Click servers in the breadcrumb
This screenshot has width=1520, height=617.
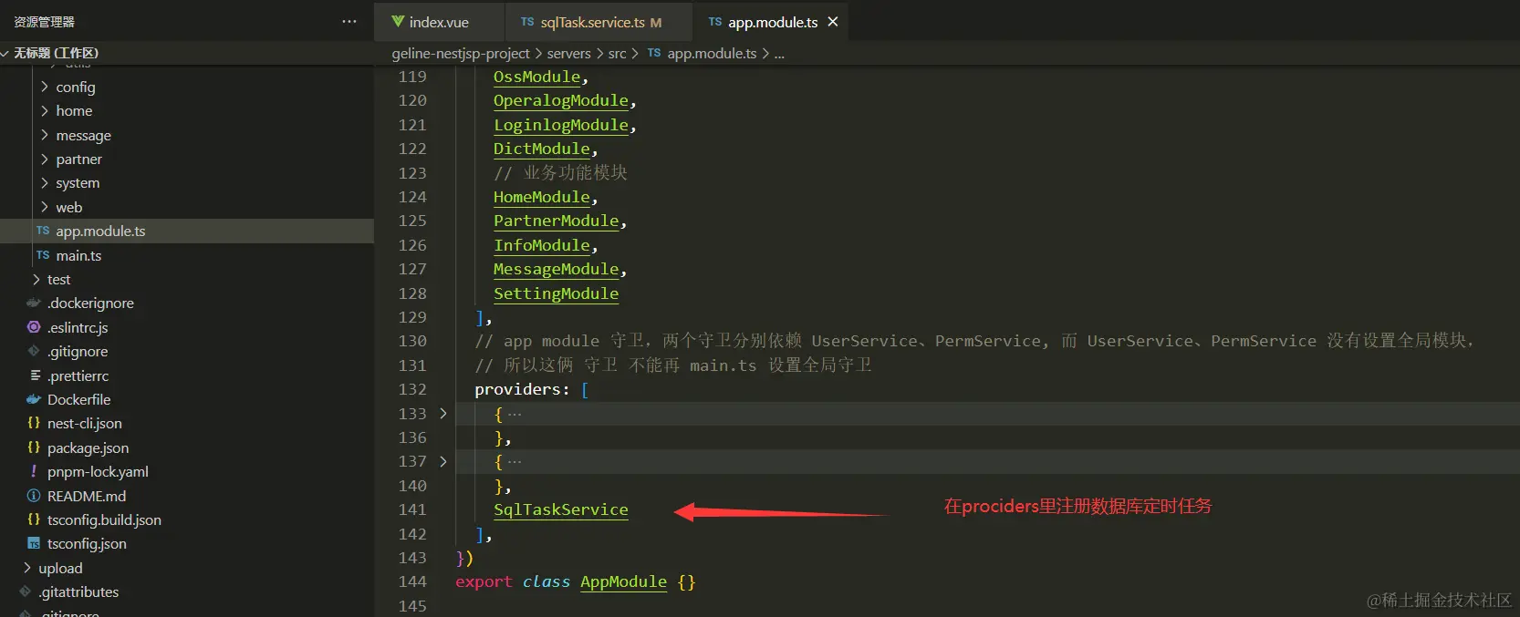point(569,54)
